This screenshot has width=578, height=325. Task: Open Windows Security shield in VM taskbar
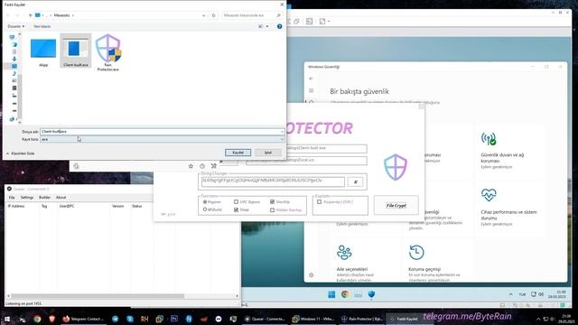point(371,294)
